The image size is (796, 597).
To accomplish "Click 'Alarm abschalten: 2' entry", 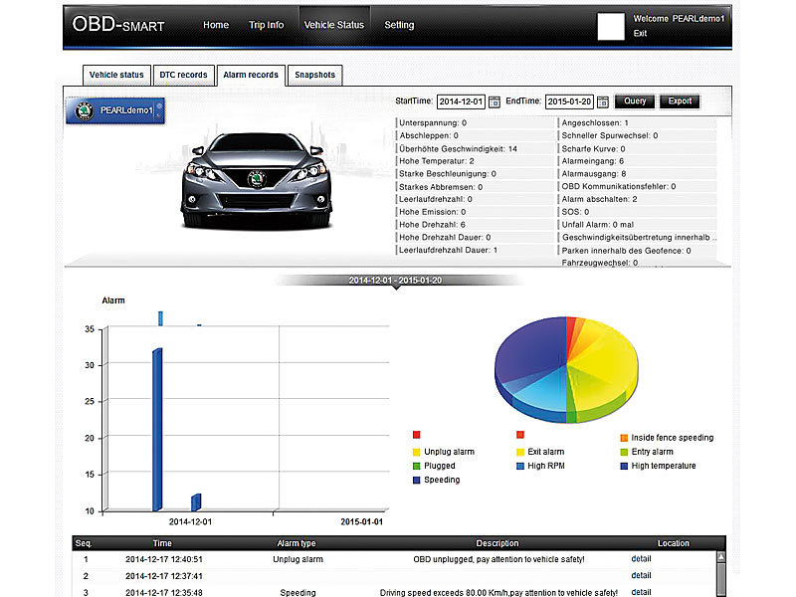I will pos(599,199).
